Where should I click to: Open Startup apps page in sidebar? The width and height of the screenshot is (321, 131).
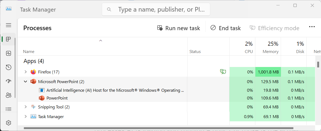(x=8, y=81)
